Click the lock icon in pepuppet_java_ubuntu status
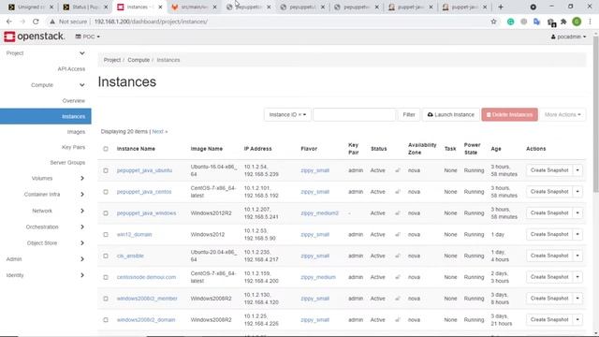 (x=398, y=170)
